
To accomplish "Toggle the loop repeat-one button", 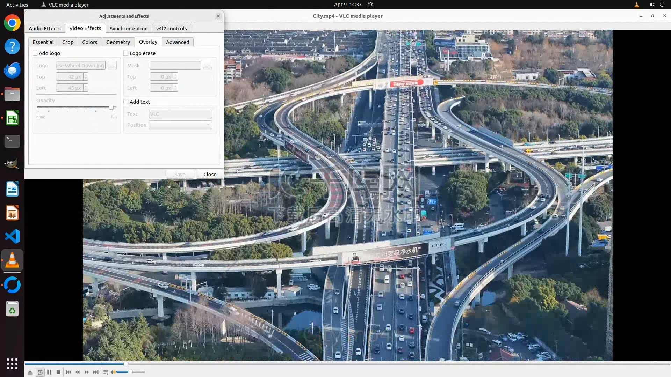I will [40, 372].
